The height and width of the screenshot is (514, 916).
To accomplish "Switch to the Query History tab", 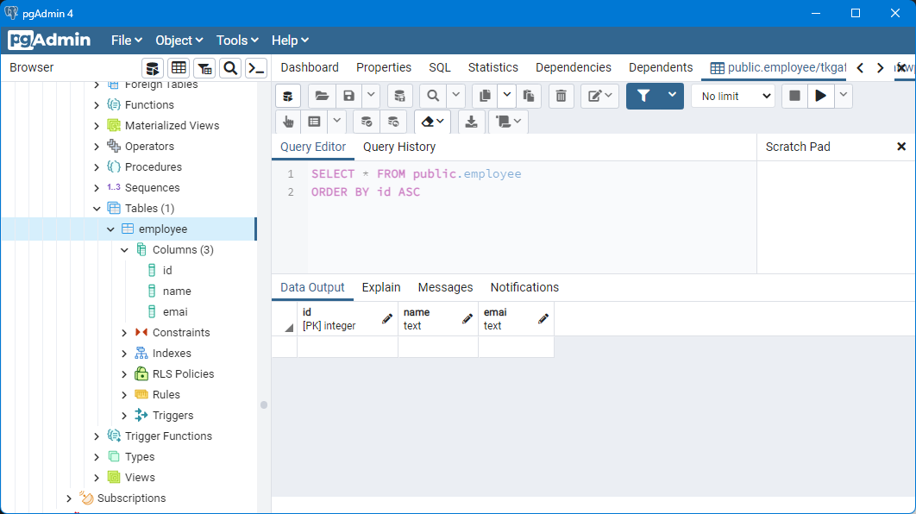I will (x=399, y=147).
